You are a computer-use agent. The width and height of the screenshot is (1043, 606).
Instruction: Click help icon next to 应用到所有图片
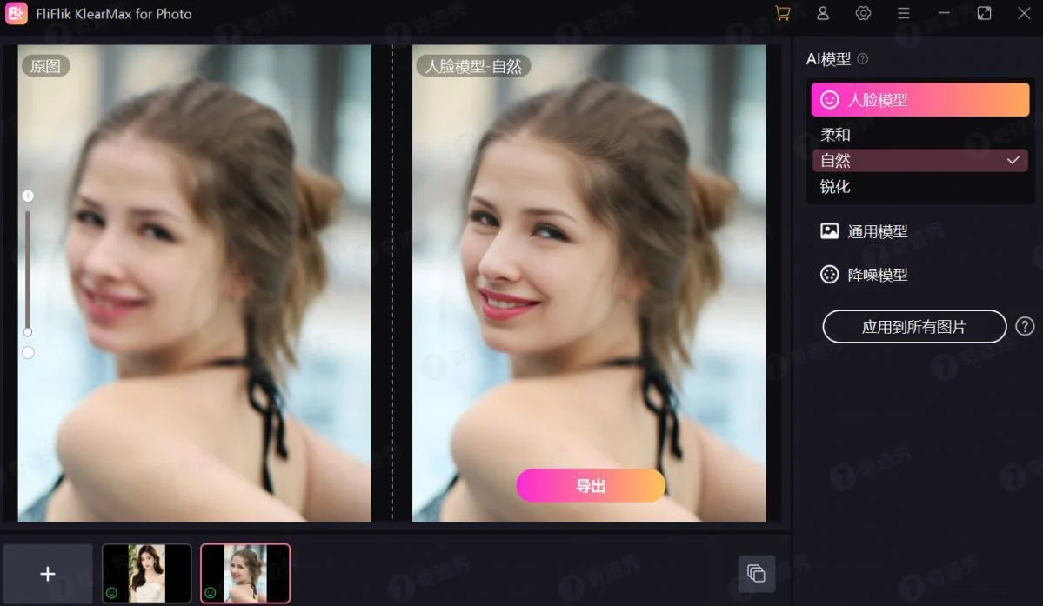tap(1025, 326)
